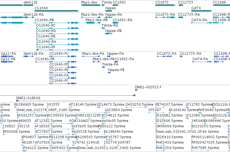Click the CG1640-PC protein label

pyautogui.click(x=59, y=54)
